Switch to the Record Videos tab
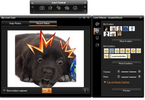Screen dimensions: 145x100 coord(43,24)
